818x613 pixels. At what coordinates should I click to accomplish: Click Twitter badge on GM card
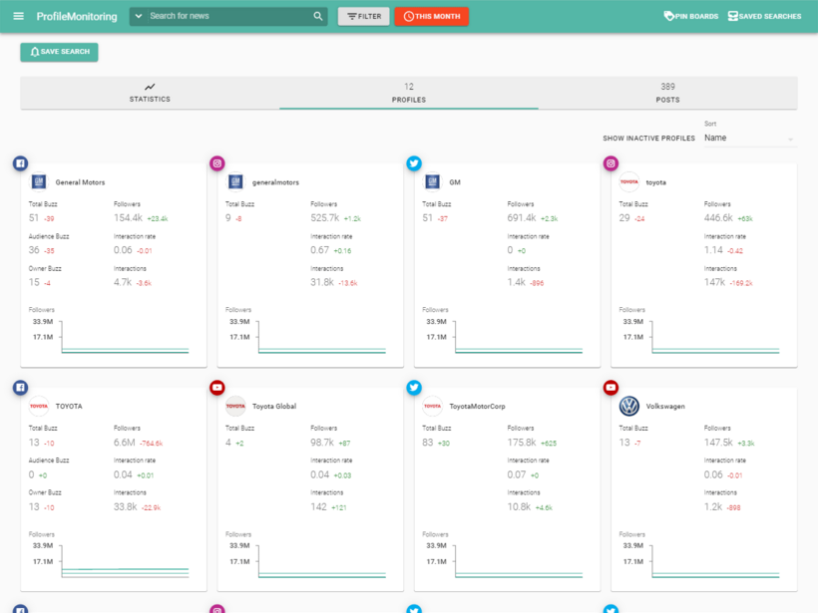coord(414,163)
